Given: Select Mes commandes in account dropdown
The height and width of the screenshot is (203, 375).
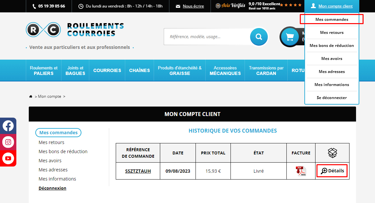Looking at the screenshot, I should point(332,20).
